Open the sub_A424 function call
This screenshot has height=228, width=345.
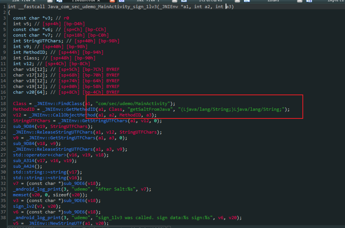pyautogui.click(x=24, y=166)
